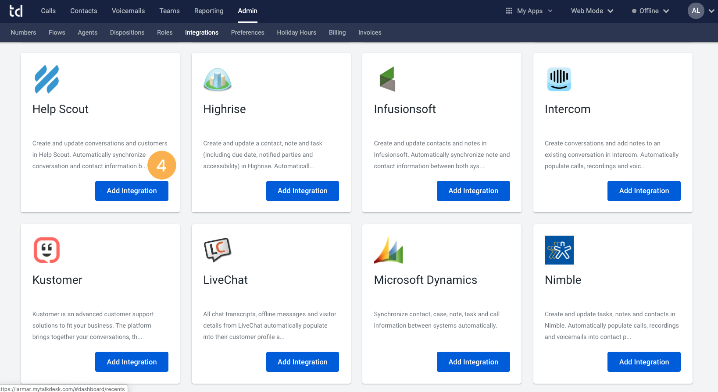
Task: Click the Kustomer logo icon
Action: (x=47, y=250)
